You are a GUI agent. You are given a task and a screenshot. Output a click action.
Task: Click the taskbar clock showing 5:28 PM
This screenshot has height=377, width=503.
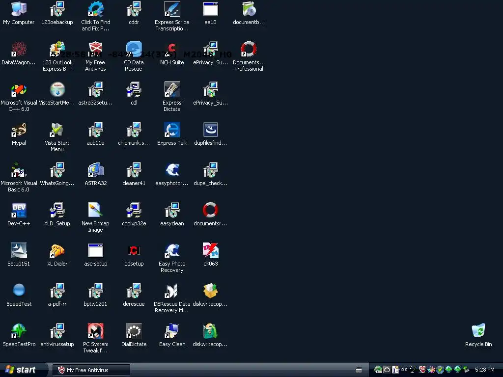point(484,370)
